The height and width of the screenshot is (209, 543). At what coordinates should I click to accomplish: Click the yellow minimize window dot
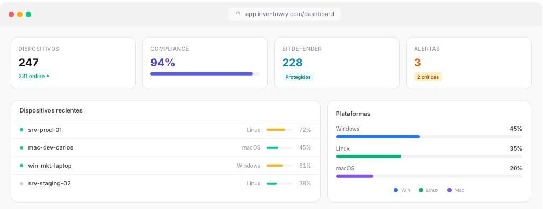coord(20,14)
